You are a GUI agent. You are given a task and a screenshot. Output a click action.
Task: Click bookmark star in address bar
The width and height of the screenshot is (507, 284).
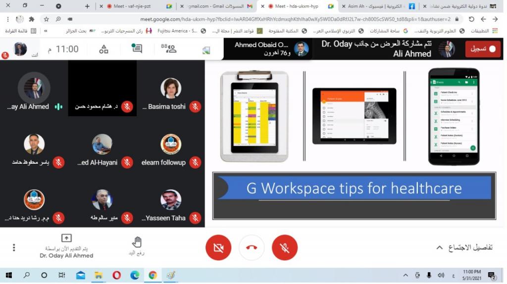pos(47,19)
